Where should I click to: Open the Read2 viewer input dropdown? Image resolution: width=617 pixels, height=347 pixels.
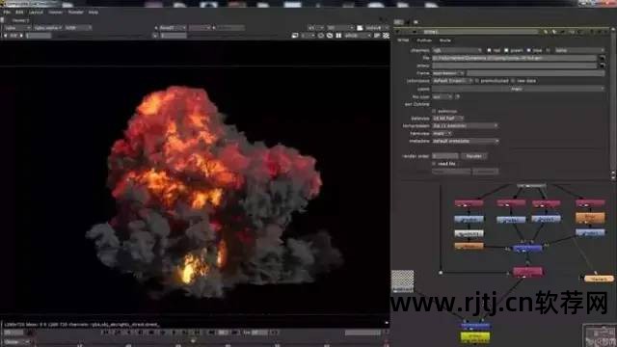(173, 28)
